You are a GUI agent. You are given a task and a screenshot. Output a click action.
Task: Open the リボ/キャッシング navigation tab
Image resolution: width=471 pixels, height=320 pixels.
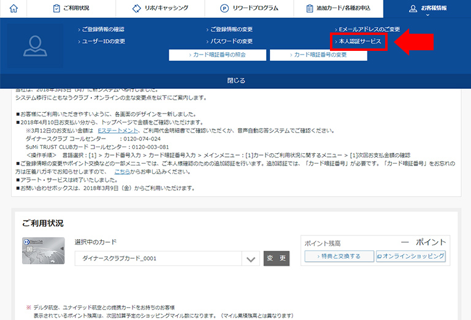[160, 9]
